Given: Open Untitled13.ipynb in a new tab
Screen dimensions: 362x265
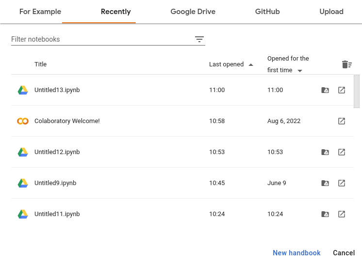Looking at the screenshot, I should (342, 90).
